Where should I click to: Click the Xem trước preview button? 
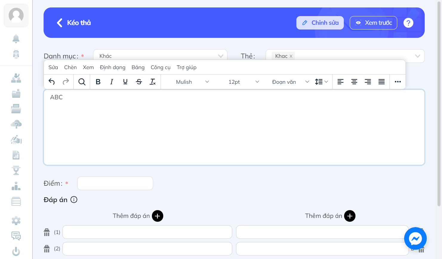(x=373, y=23)
